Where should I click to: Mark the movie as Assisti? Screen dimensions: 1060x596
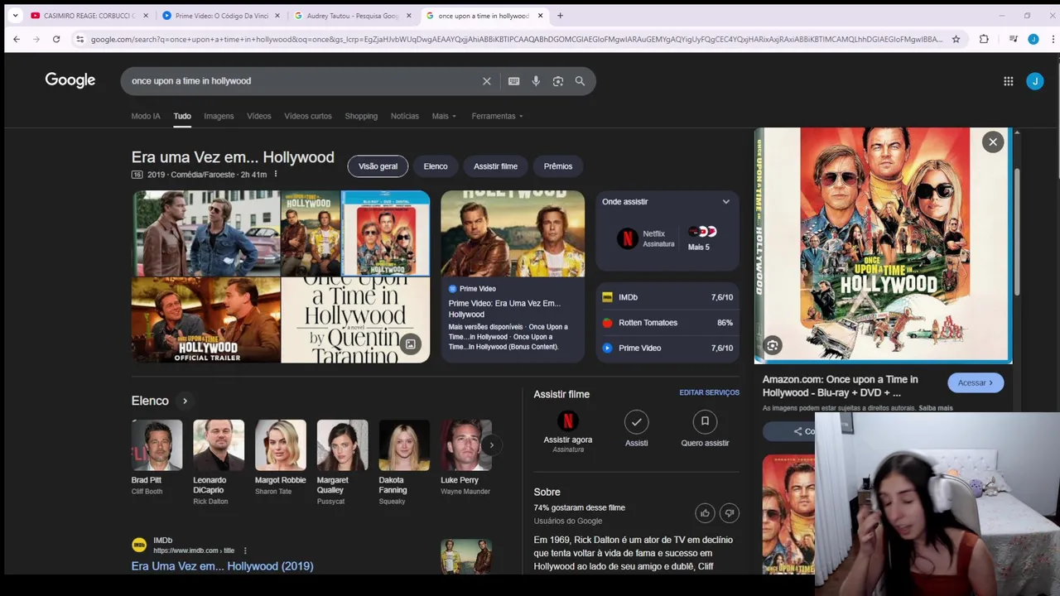click(636, 429)
